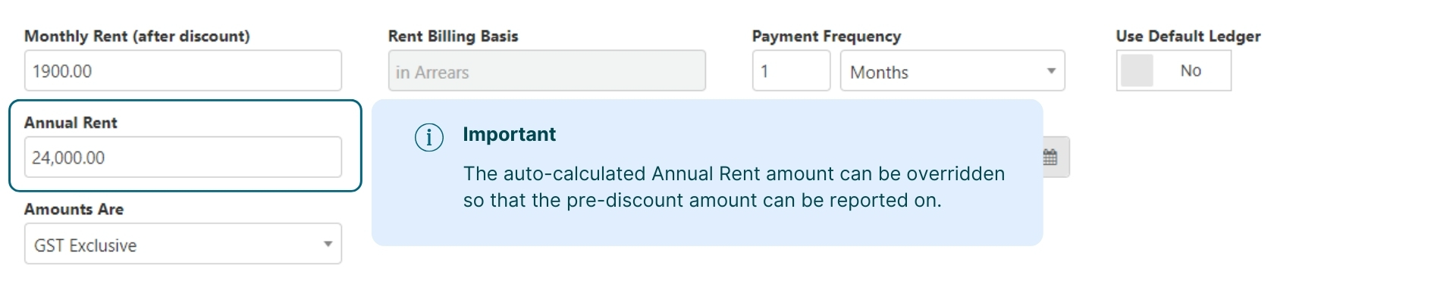Toggle the Use Default Ledger switch handle

[1137, 70]
